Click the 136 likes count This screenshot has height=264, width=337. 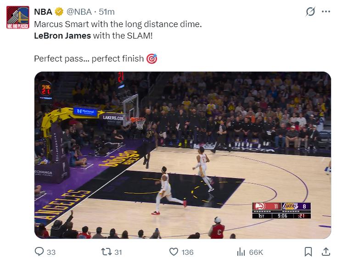pos(187,252)
